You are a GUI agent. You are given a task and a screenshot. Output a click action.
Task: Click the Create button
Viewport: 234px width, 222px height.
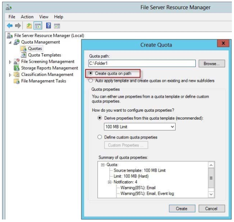(182, 209)
